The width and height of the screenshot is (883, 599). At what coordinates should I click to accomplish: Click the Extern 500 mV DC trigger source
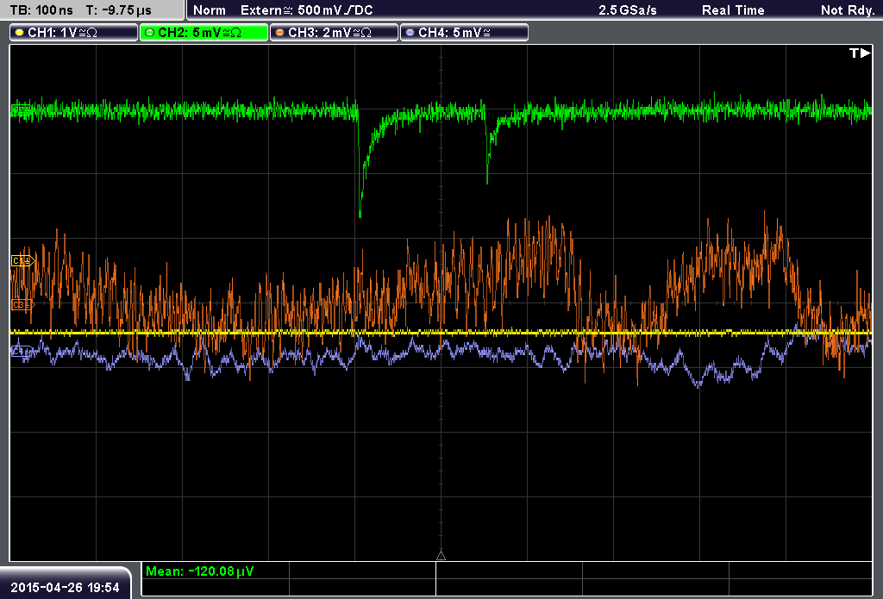point(306,10)
